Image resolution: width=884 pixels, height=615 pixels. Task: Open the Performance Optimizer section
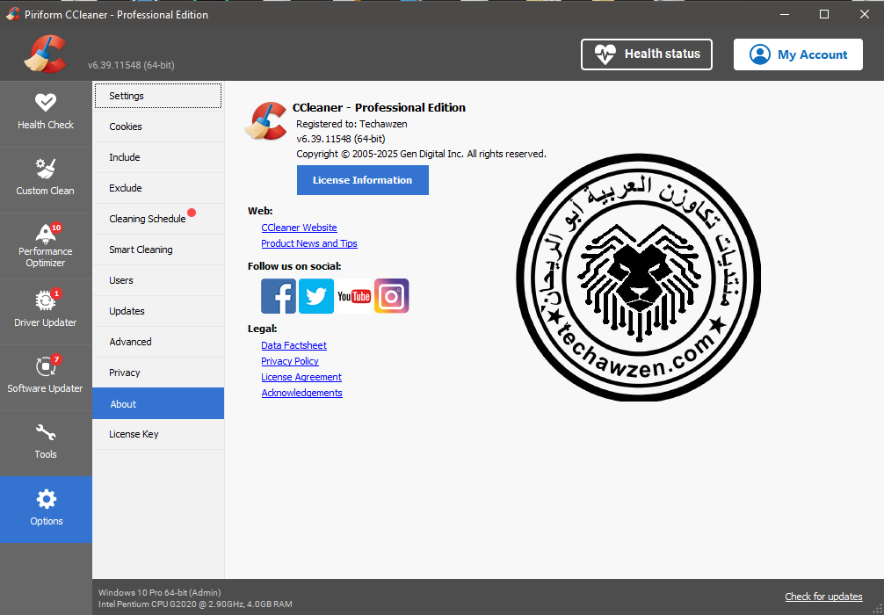pos(46,246)
